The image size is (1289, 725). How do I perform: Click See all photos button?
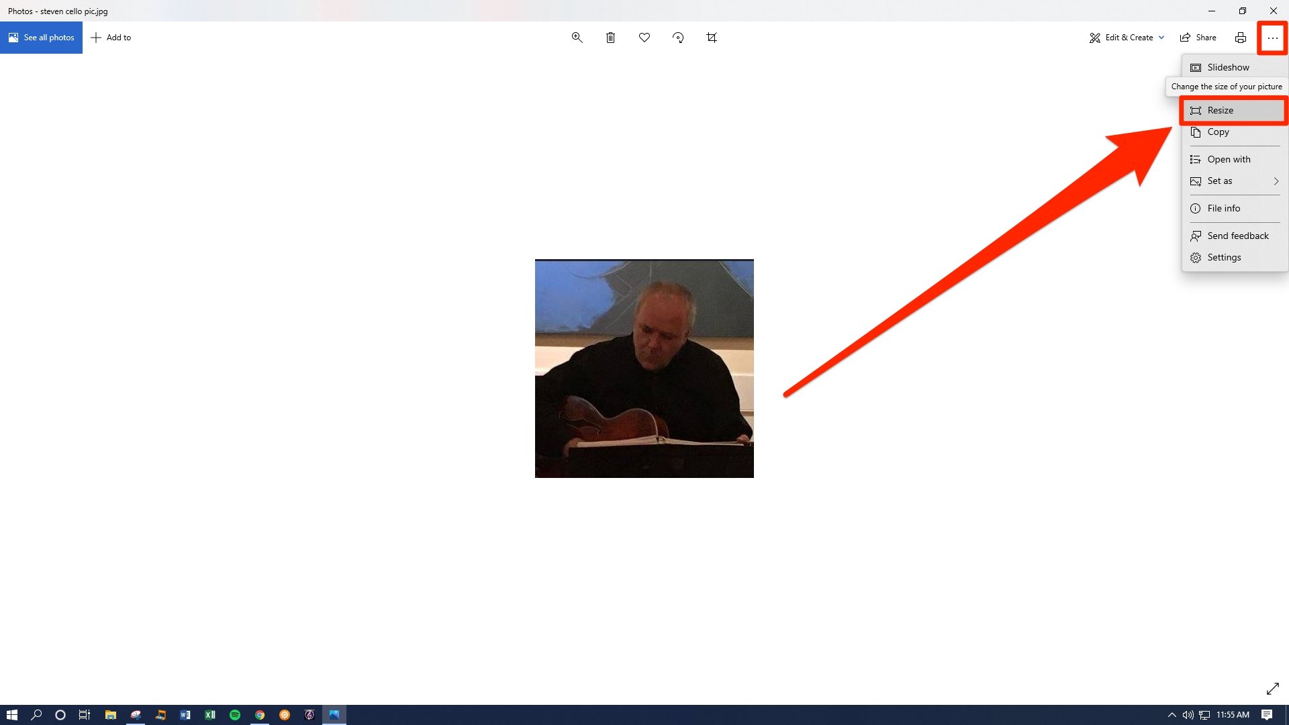[x=41, y=37]
